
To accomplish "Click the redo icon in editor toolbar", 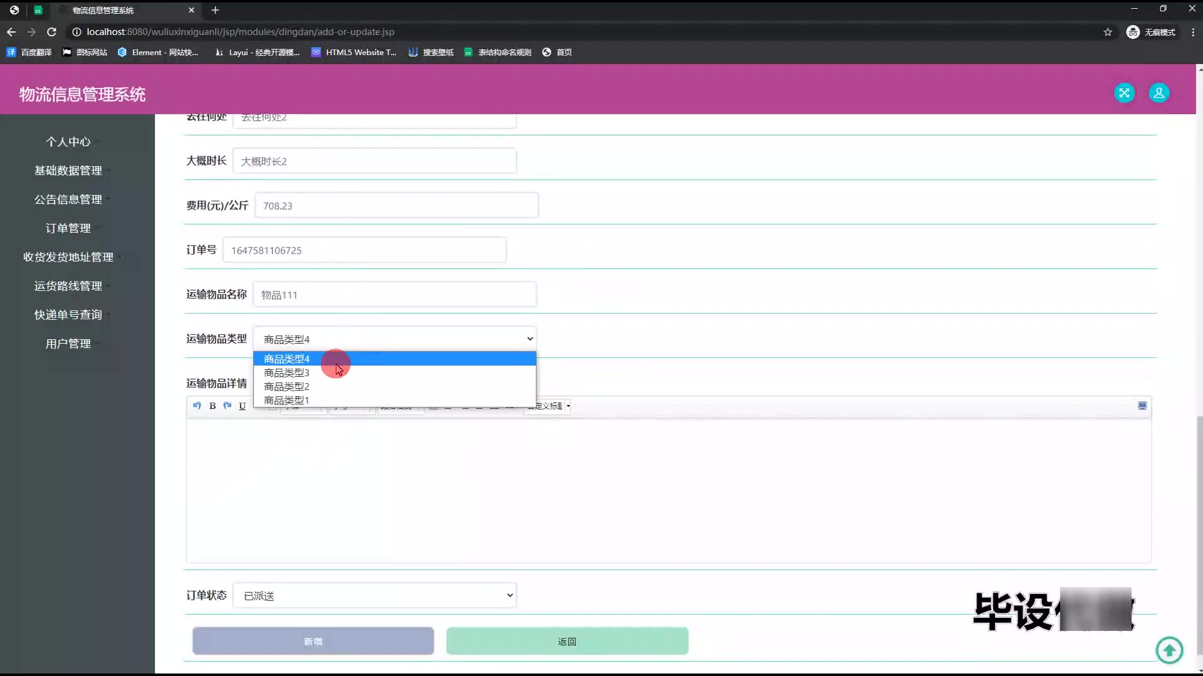I will tap(227, 406).
